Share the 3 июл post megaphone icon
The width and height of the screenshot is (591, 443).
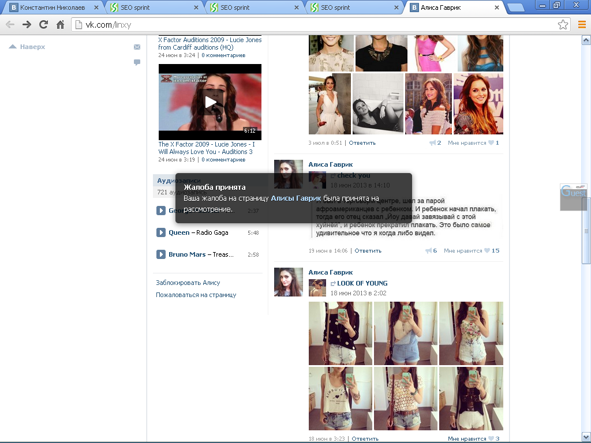coord(432,143)
